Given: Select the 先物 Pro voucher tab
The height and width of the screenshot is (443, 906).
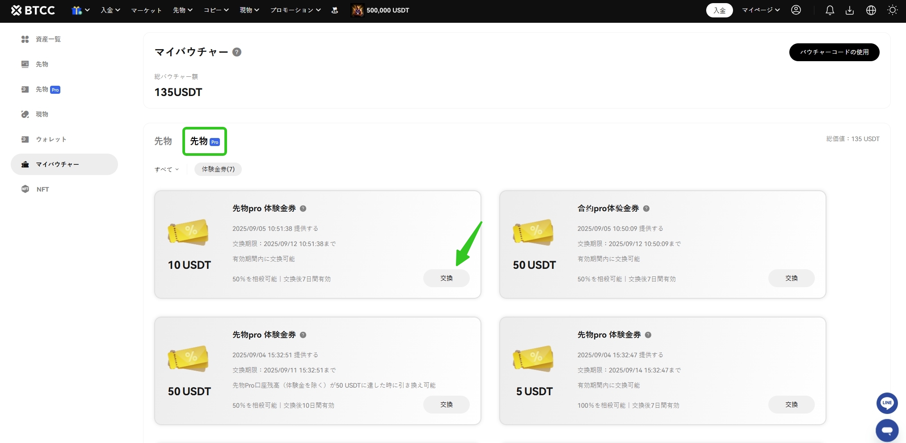Looking at the screenshot, I should point(205,142).
